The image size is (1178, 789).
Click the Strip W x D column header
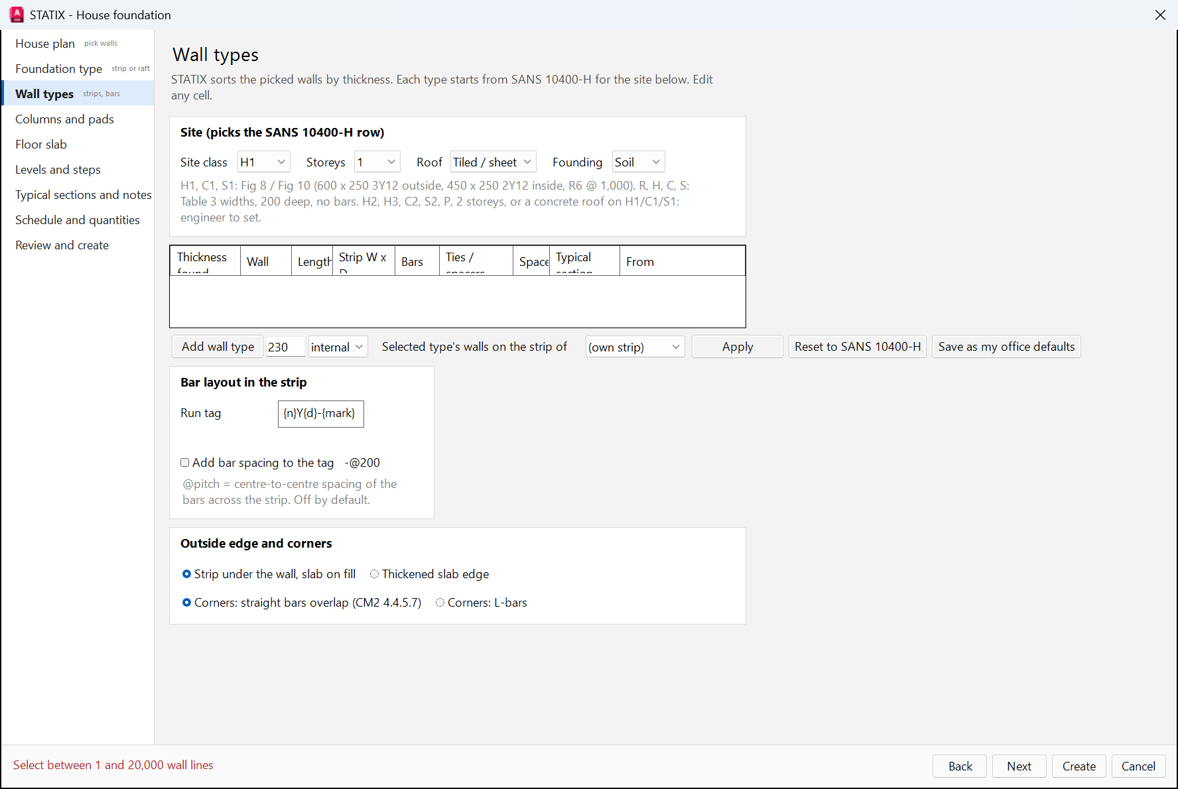click(363, 261)
